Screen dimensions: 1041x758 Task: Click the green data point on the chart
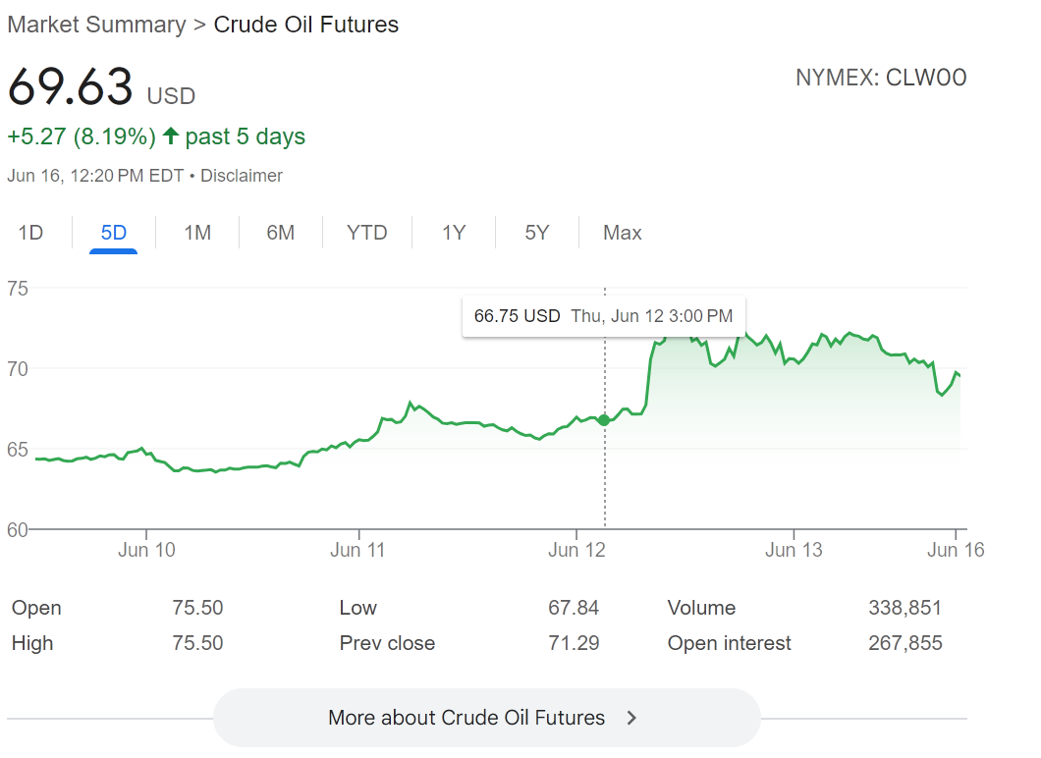click(x=604, y=420)
